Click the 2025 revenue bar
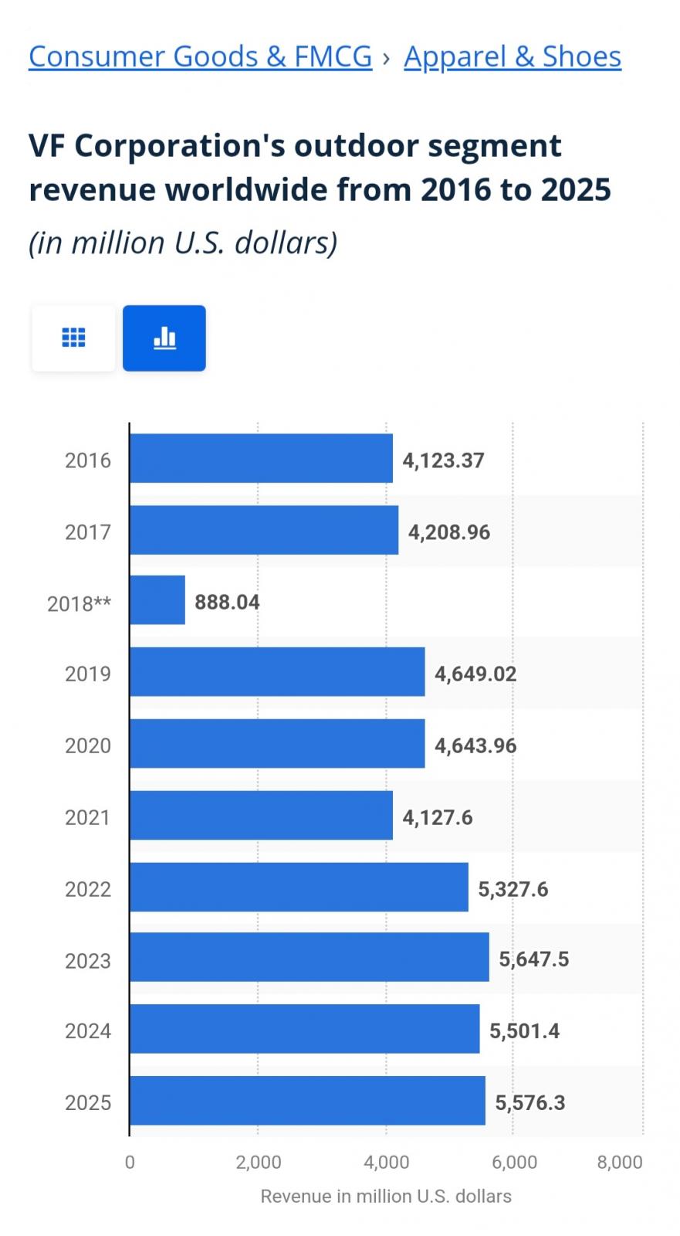680x1236 pixels. [x=308, y=1101]
